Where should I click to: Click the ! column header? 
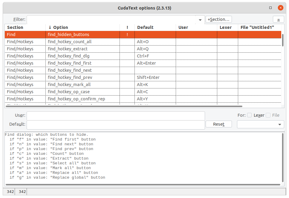coord(127,27)
